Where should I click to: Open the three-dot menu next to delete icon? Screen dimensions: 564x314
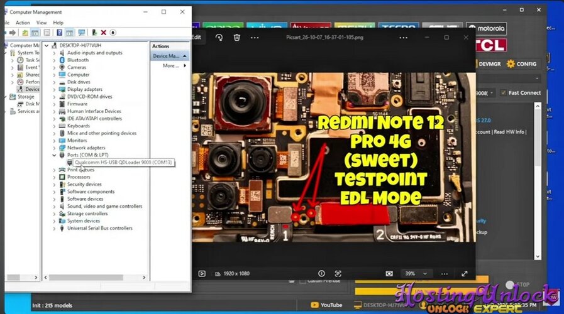point(255,37)
